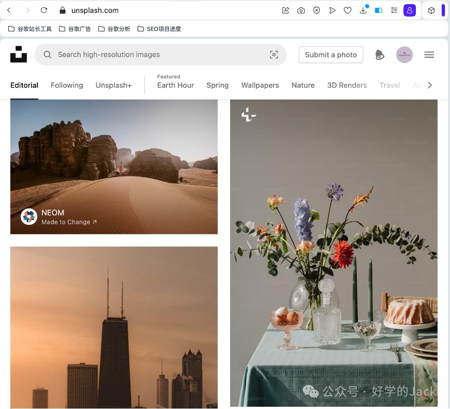Image resolution: width=450 pixels, height=409 pixels.
Task: Open the NEOM Made to Change link
Action: pyautogui.click(x=69, y=222)
